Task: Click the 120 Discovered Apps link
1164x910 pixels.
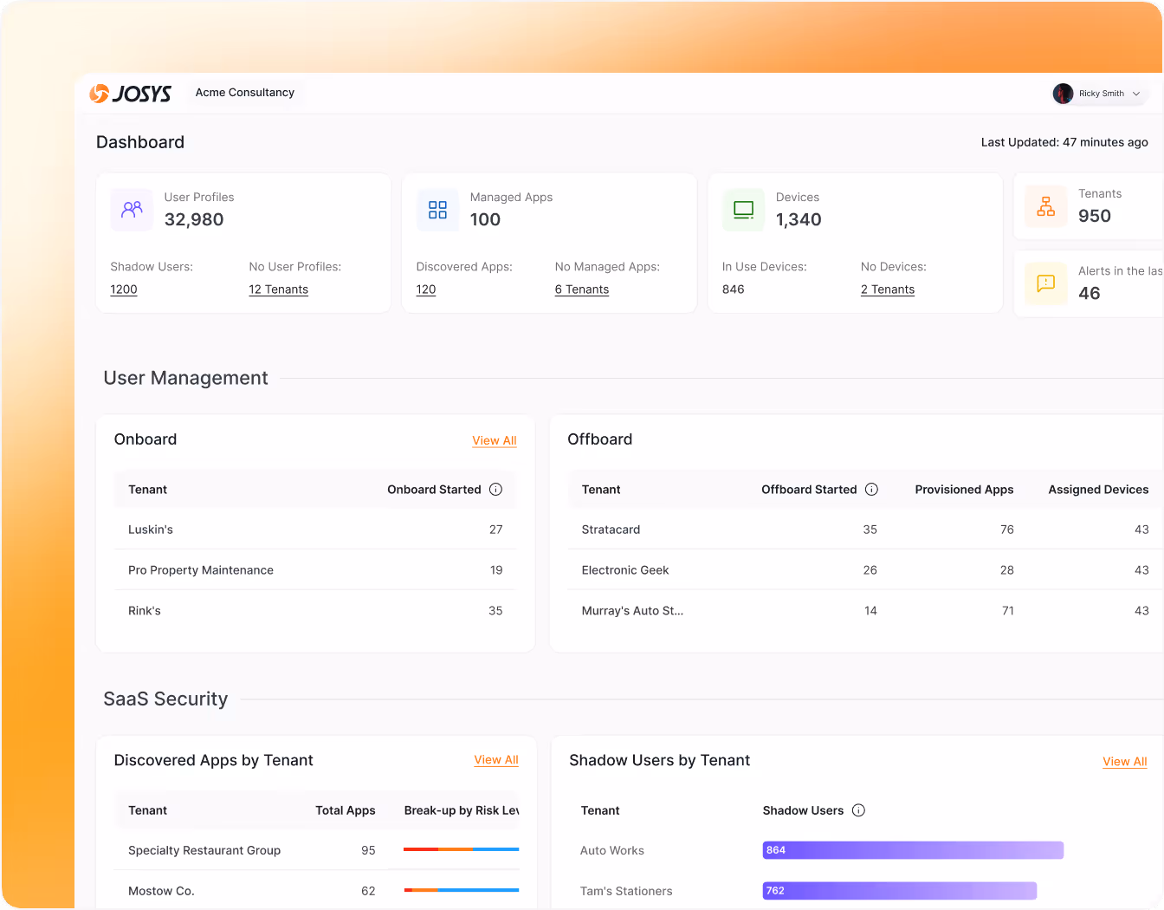Action: 425,289
